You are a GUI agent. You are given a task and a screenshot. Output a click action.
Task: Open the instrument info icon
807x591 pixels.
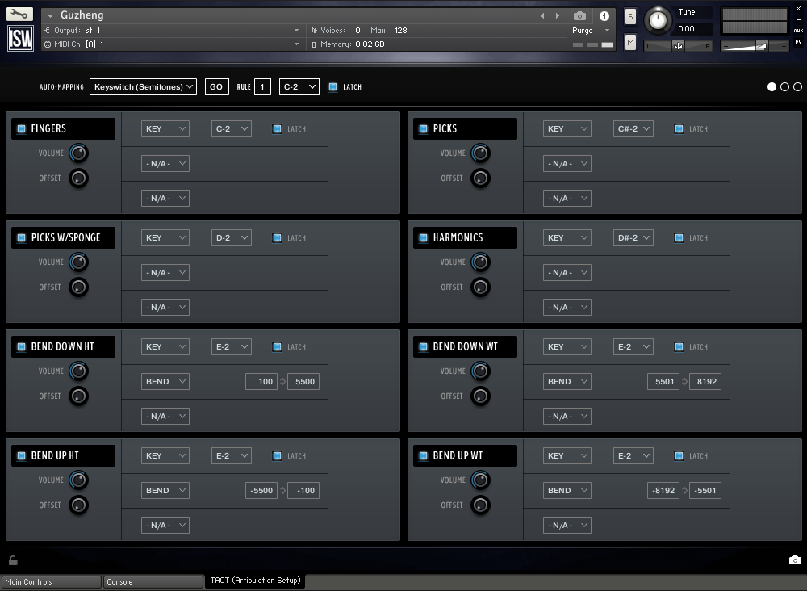click(604, 16)
